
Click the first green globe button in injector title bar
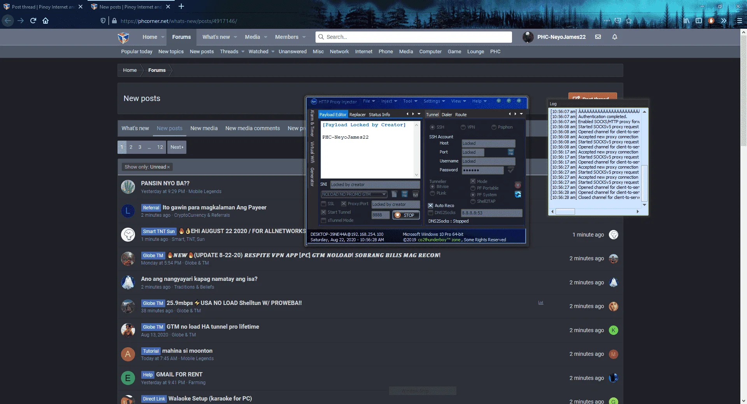click(498, 101)
